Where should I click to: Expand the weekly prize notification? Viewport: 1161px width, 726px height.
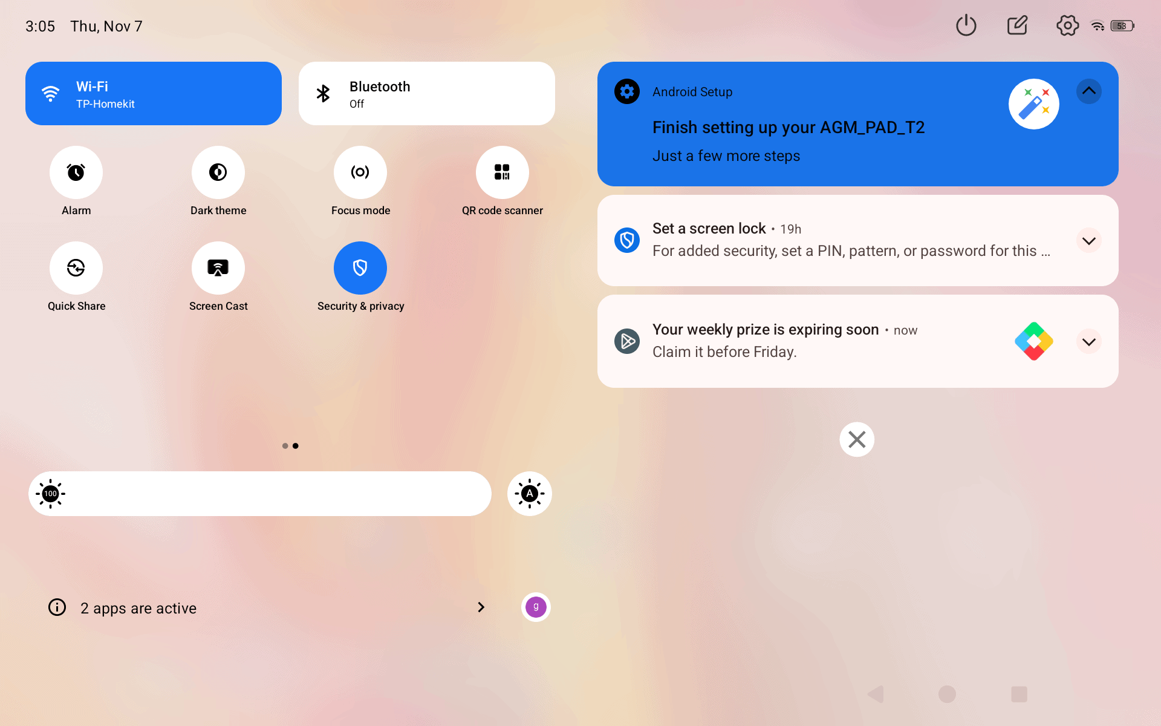pos(1089,342)
